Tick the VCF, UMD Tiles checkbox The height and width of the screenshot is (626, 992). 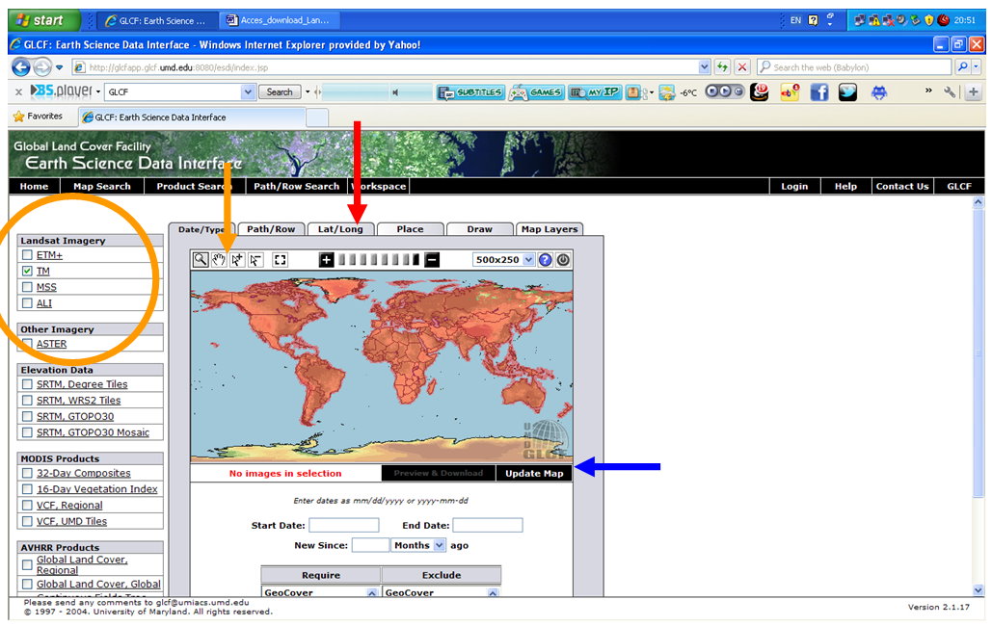(x=27, y=521)
